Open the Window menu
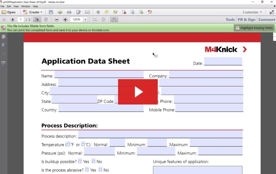This screenshot has width=276, height=174. [26, 6]
